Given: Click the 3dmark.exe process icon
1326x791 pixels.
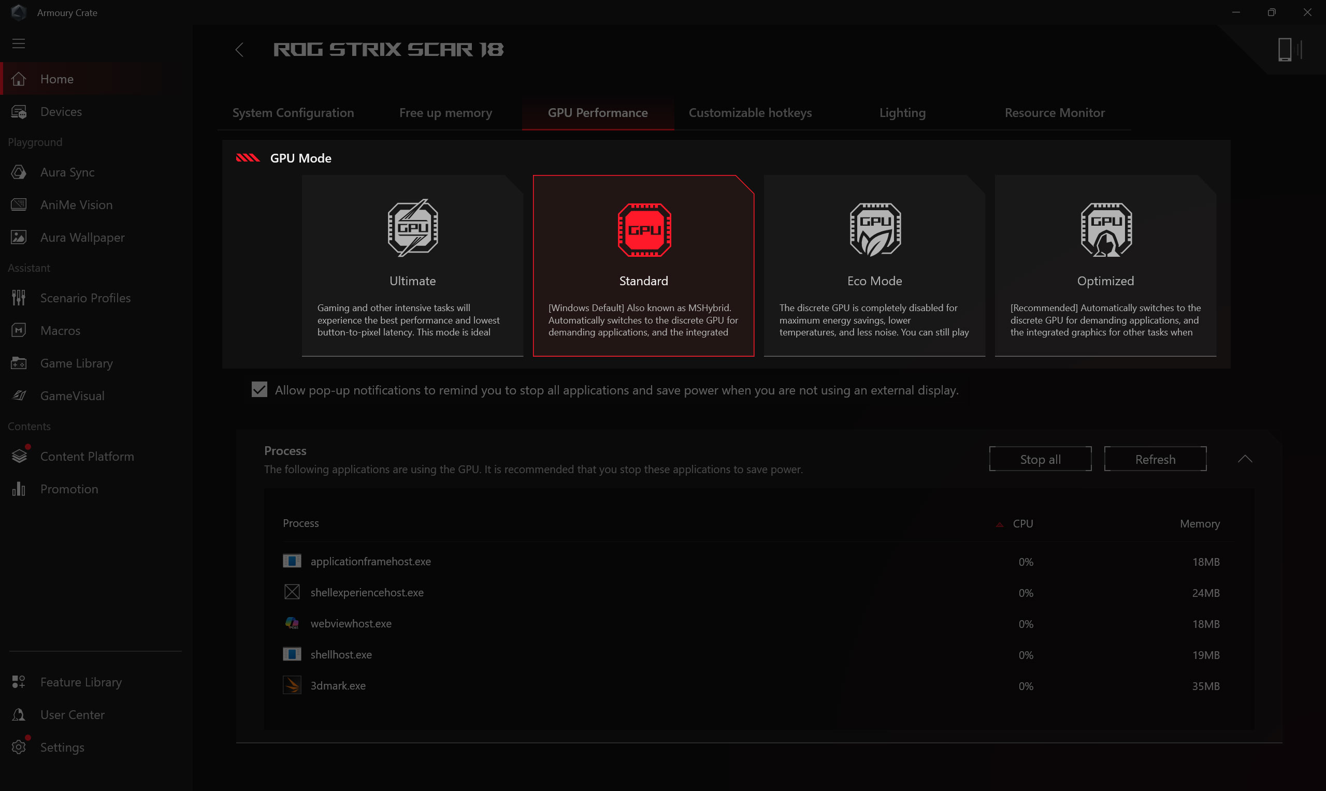Looking at the screenshot, I should [x=292, y=685].
